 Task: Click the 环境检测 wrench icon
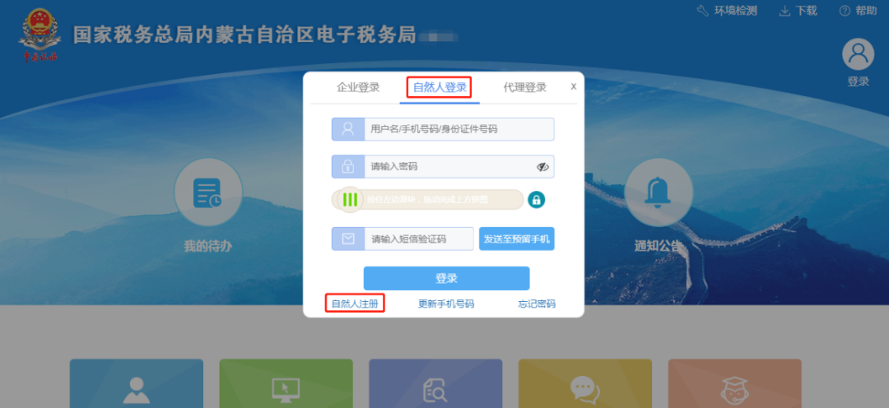point(702,11)
